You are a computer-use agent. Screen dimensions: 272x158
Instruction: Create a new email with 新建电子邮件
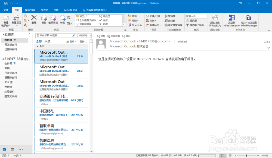click(7, 20)
